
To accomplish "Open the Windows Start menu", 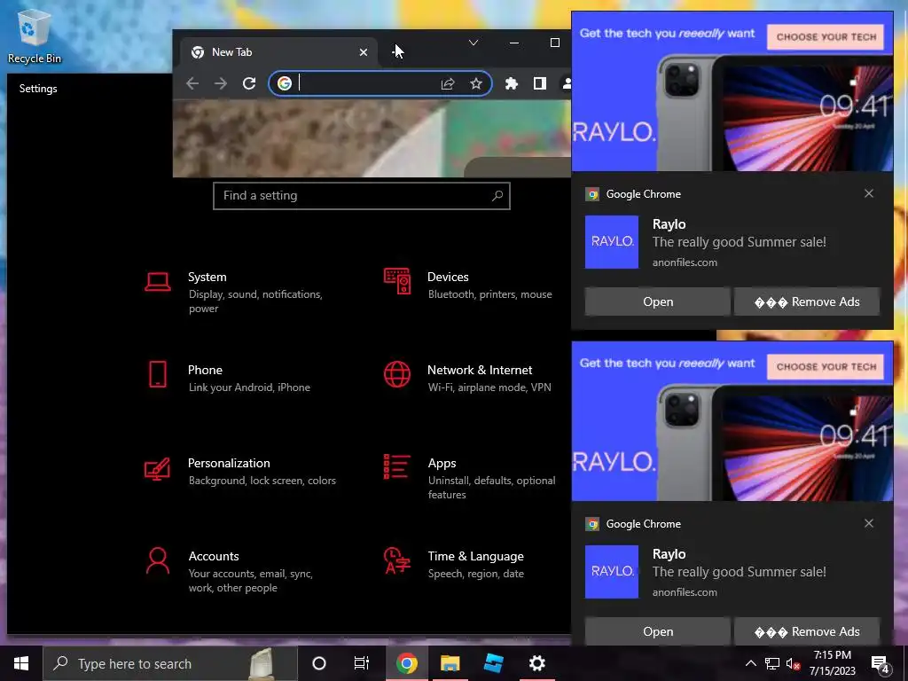I will tap(21, 663).
